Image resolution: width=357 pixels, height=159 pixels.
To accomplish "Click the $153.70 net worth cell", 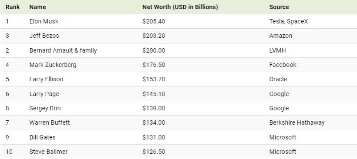I will [x=154, y=79].
